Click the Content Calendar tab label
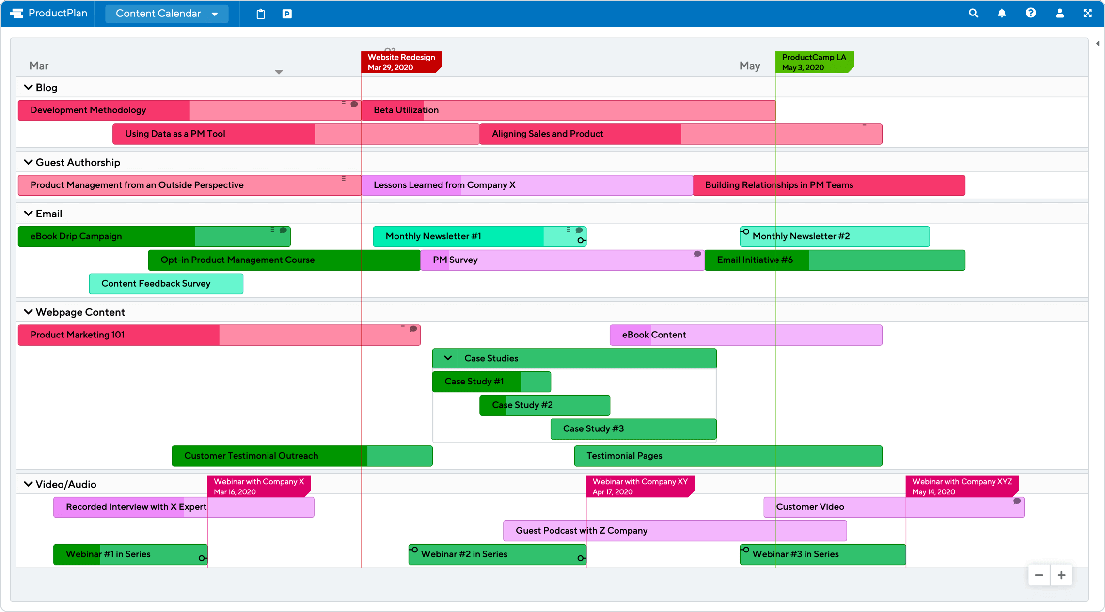Viewport: 1105px width, 612px height. coord(159,12)
